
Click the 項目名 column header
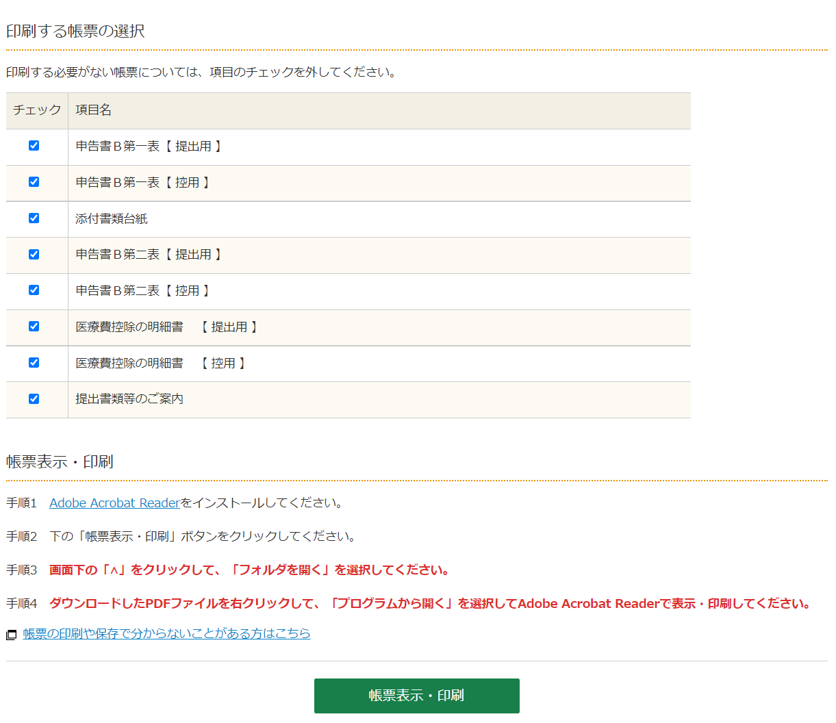pos(93,110)
